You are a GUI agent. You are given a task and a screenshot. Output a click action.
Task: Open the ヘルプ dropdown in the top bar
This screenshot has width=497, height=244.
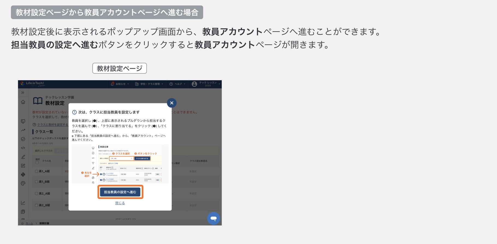coord(177,84)
